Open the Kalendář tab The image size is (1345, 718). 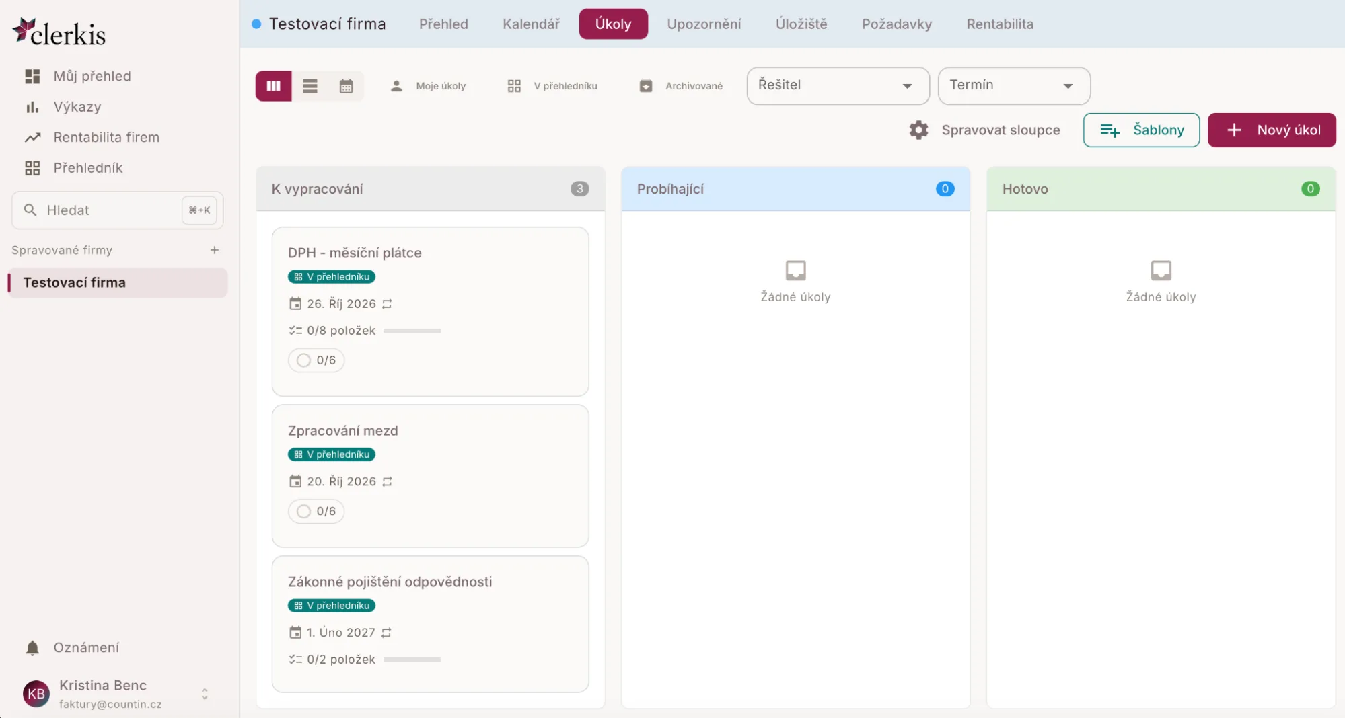[x=531, y=24]
